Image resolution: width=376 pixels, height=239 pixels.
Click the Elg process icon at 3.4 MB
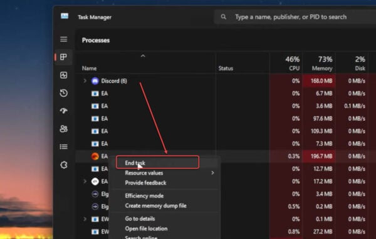95,194
